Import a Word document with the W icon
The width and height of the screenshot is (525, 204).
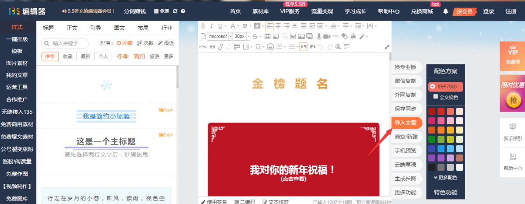click(293, 36)
